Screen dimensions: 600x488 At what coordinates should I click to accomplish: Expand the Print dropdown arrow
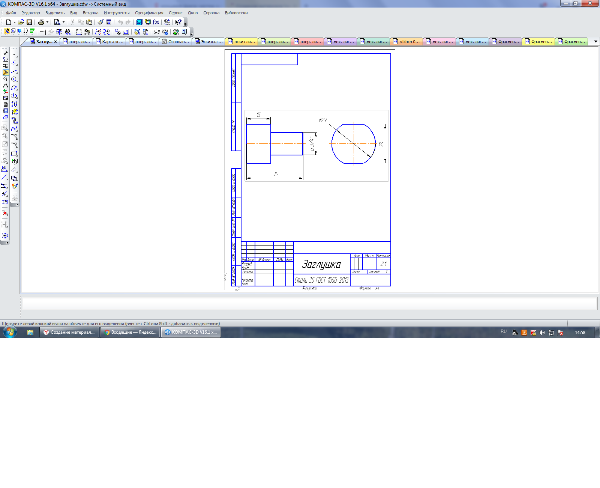pos(47,22)
